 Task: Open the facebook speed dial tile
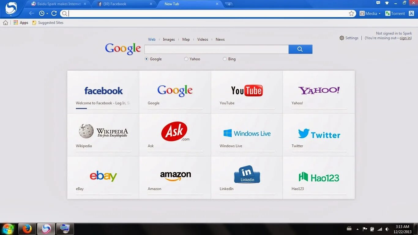click(x=103, y=92)
